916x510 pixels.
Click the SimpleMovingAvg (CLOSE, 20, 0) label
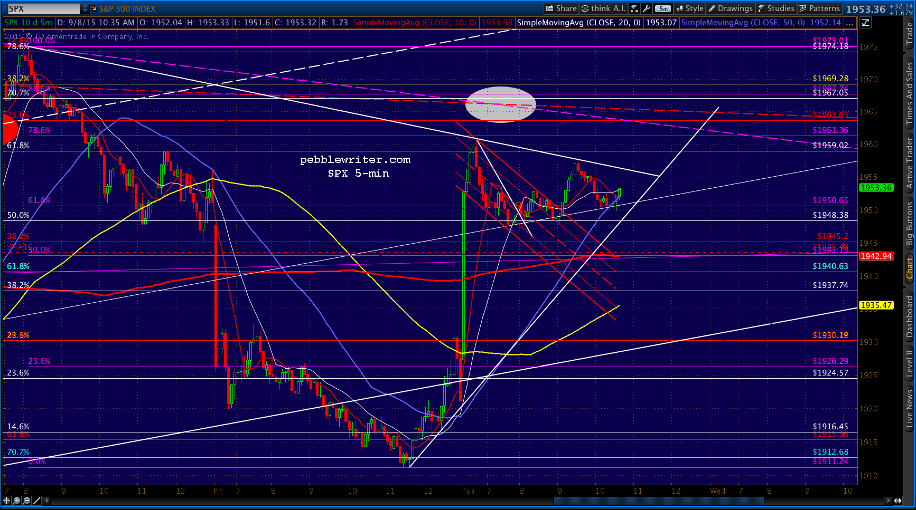tap(579, 23)
